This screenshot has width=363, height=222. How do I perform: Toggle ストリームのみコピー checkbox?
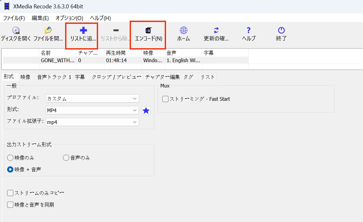tap(10, 193)
